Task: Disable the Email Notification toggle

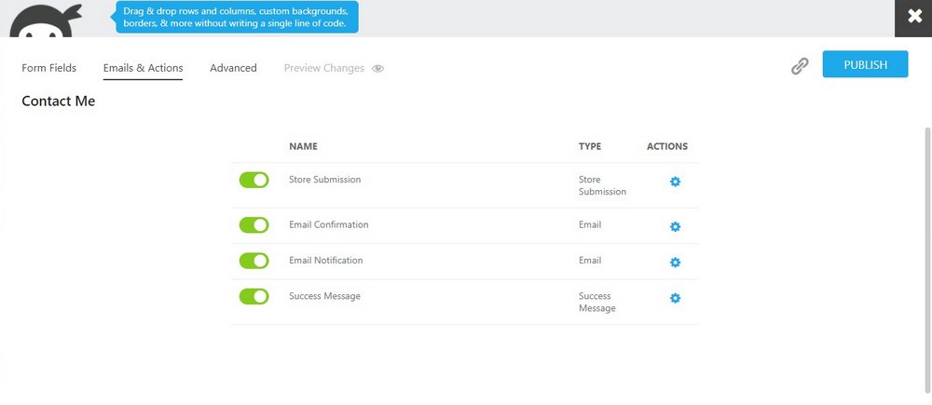Action: [254, 261]
